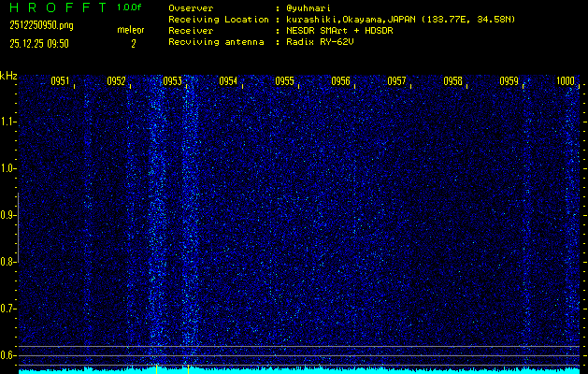This screenshot has width=588, height=374.
Task: Click the 0.7 kHz axis label
Action: 7,309
